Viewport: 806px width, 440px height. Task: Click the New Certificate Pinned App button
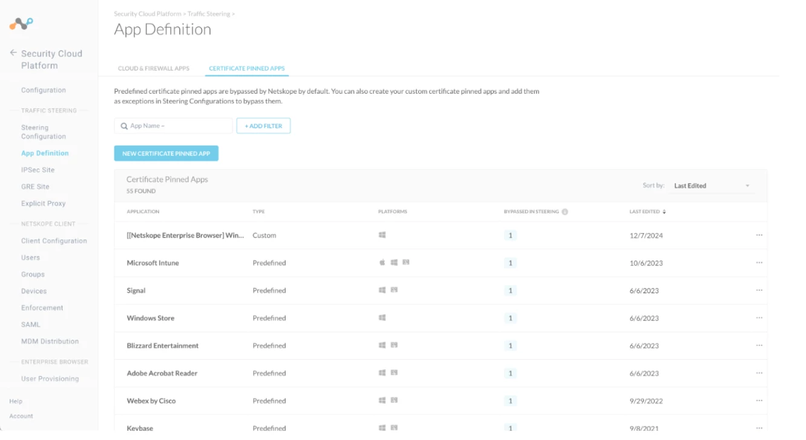pos(166,154)
